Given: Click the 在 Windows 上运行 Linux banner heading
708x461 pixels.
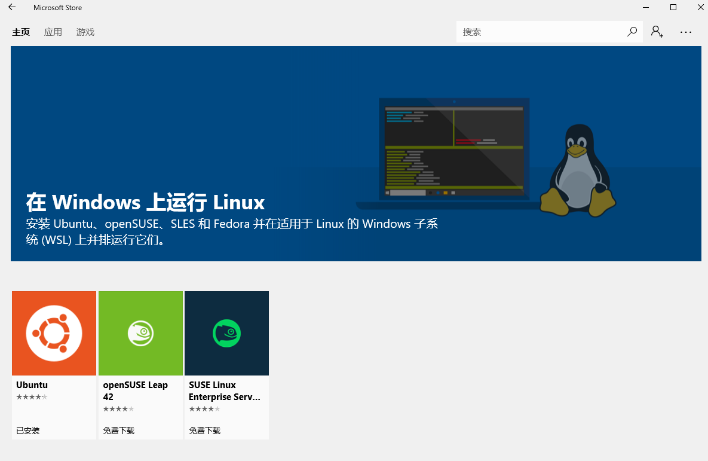Looking at the screenshot, I should click(145, 202).
